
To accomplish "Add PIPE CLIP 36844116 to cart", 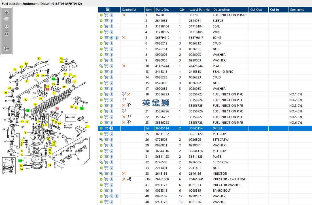I will 106,151.
